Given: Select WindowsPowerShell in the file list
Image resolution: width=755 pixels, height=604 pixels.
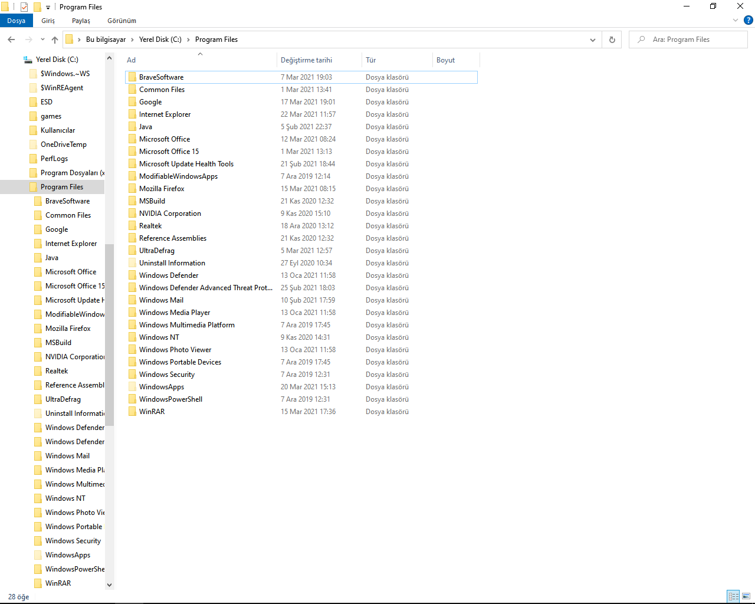Looking at the screenshot, I should (x=171, y=399).
